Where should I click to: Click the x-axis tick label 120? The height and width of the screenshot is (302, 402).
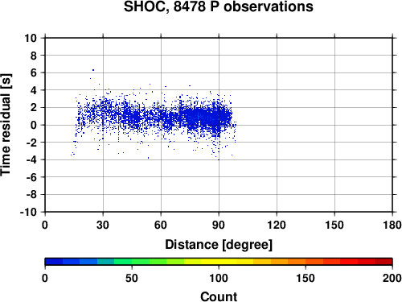tap(277, 225)
